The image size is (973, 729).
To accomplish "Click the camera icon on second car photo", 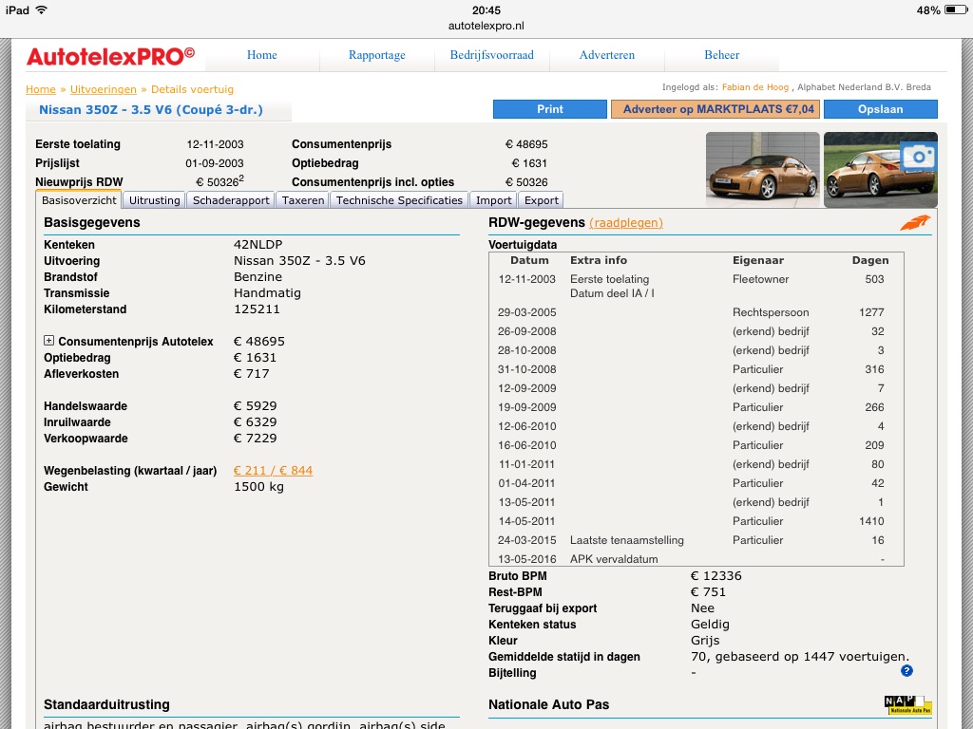I will [919, 157].
